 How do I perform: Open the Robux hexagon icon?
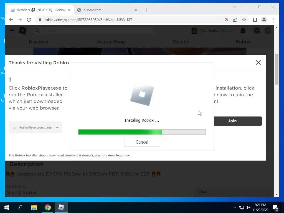pos(257,31)
